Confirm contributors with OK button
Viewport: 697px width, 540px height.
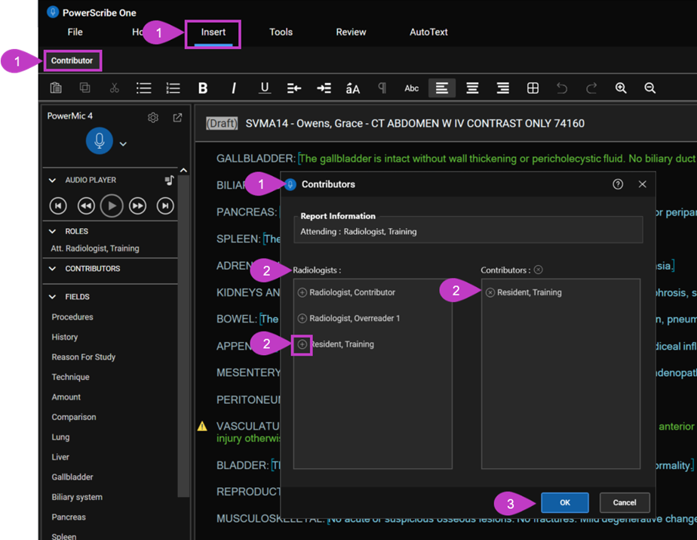click(564, 502)
